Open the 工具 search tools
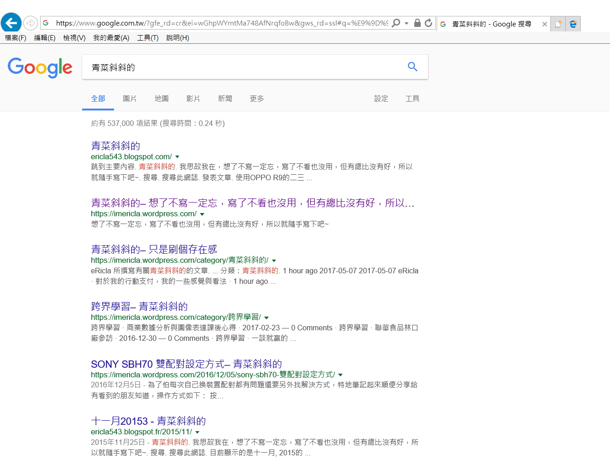 pyautogui.click(x=412, y=99)
